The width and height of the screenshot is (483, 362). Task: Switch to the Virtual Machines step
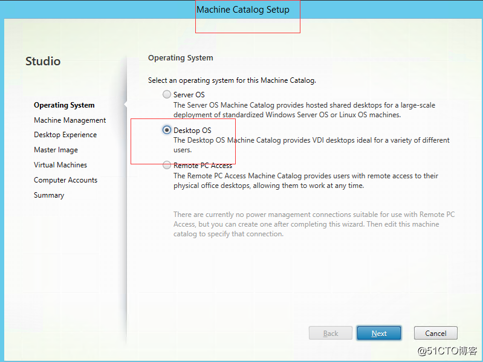[x=60, y=165]
